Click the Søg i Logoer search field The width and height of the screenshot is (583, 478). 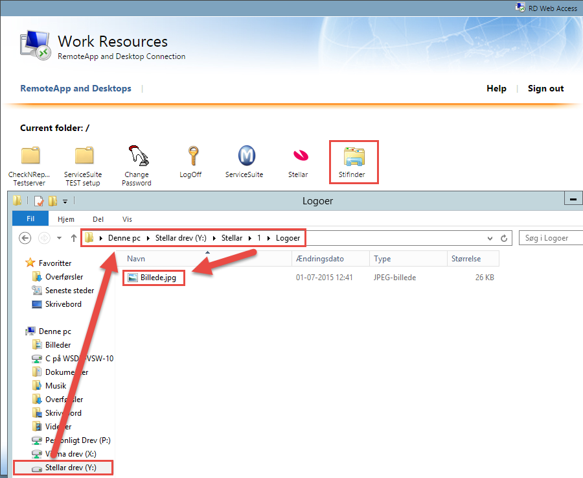[551, 238]
